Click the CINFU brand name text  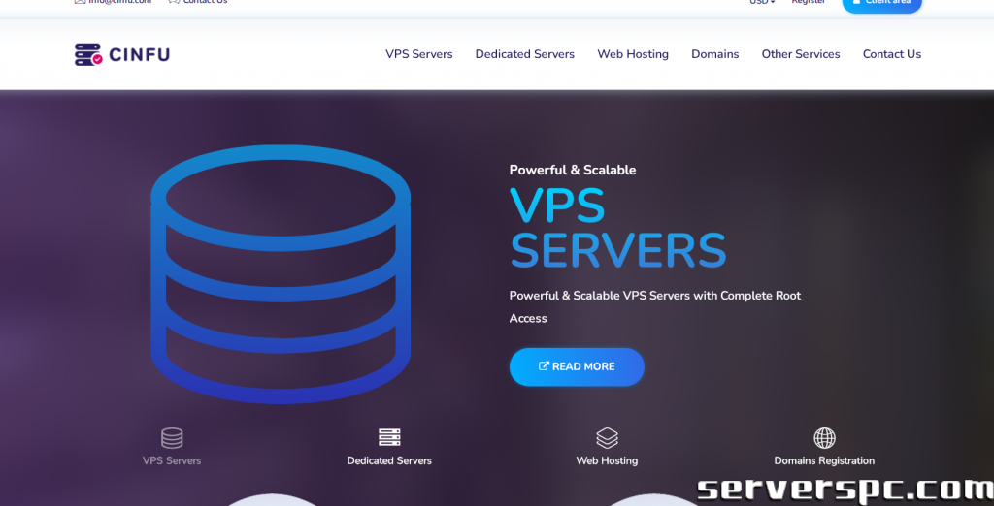[x=139, y=55]
